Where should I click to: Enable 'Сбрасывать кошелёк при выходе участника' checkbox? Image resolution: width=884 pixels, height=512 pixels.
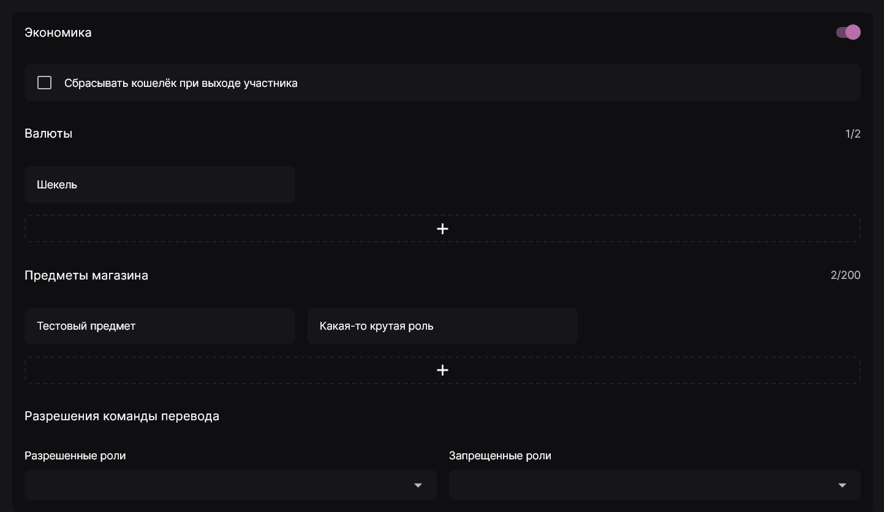[44, 82]
